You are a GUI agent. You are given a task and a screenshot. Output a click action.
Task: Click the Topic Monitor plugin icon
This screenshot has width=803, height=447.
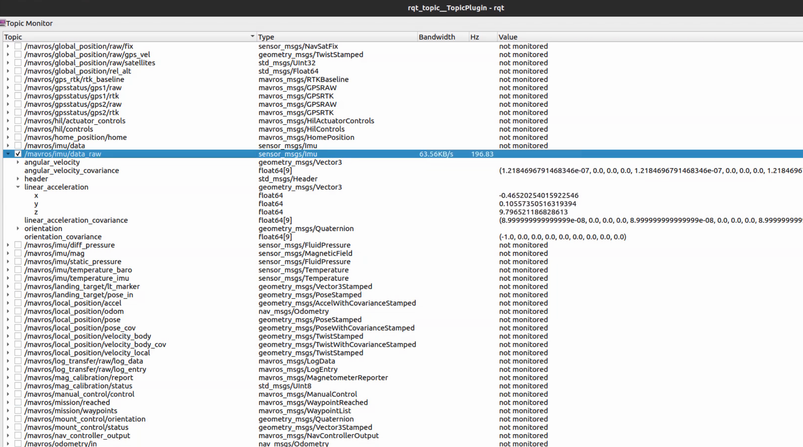click(3, 23)
